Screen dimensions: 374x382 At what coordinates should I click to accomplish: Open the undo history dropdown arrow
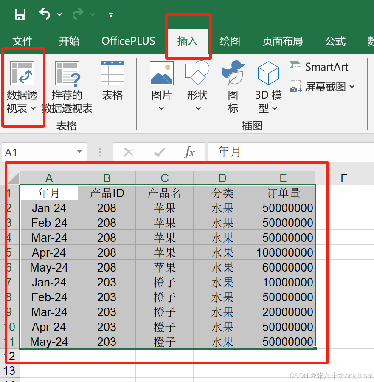coord(59,14)
